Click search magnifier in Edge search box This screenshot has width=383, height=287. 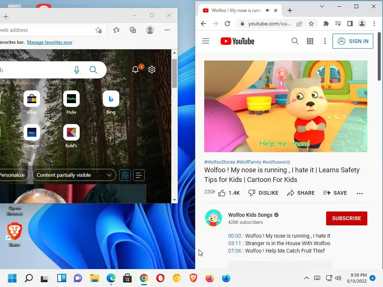click(93, 70)
